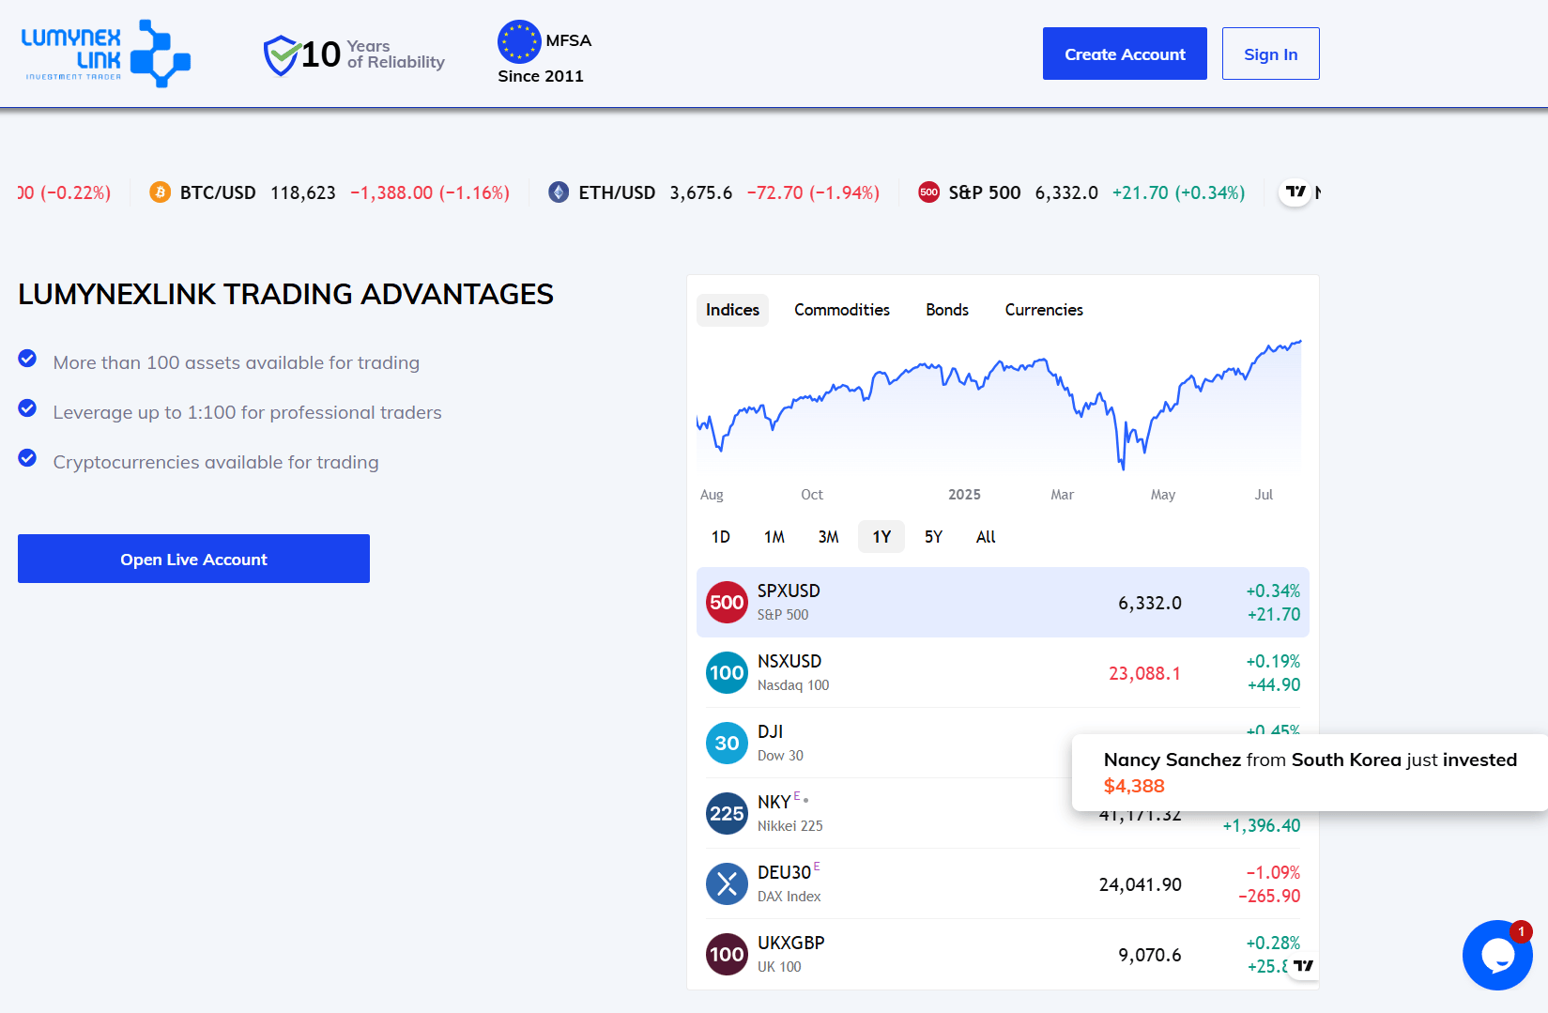Click ETH change −72.70 (−1.94%)
This screenshot has width=1548, height=1013.
point(813,192)
